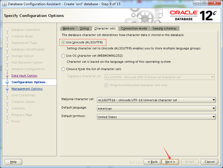Click Storage Option step label
Image resolution: width=223 pixels, height=168 pixels.
22,56
